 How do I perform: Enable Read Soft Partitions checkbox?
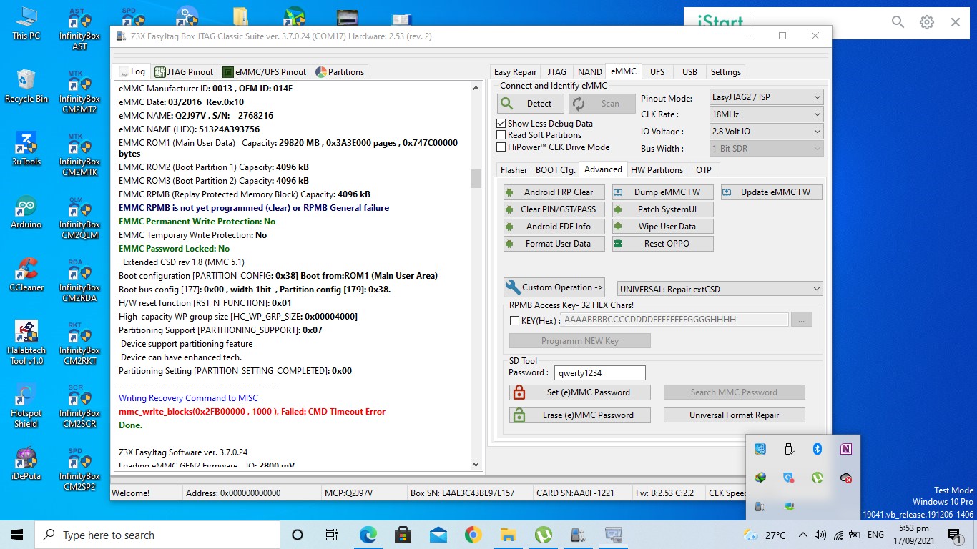[x=501, y=134]
